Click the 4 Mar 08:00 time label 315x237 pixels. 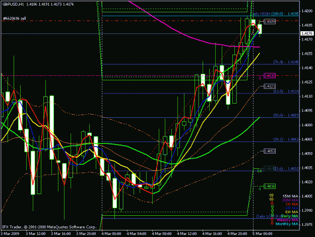(x=162, y=233)
